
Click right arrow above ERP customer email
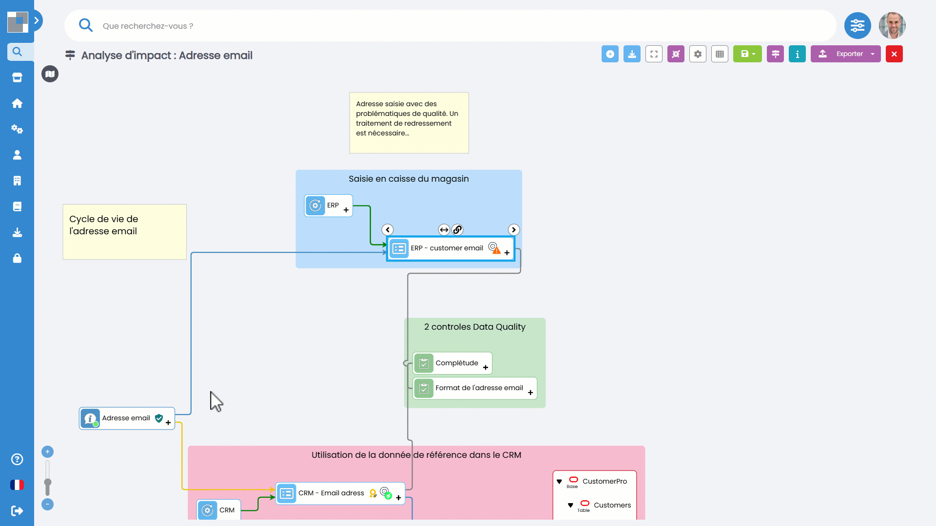point(513,230)
